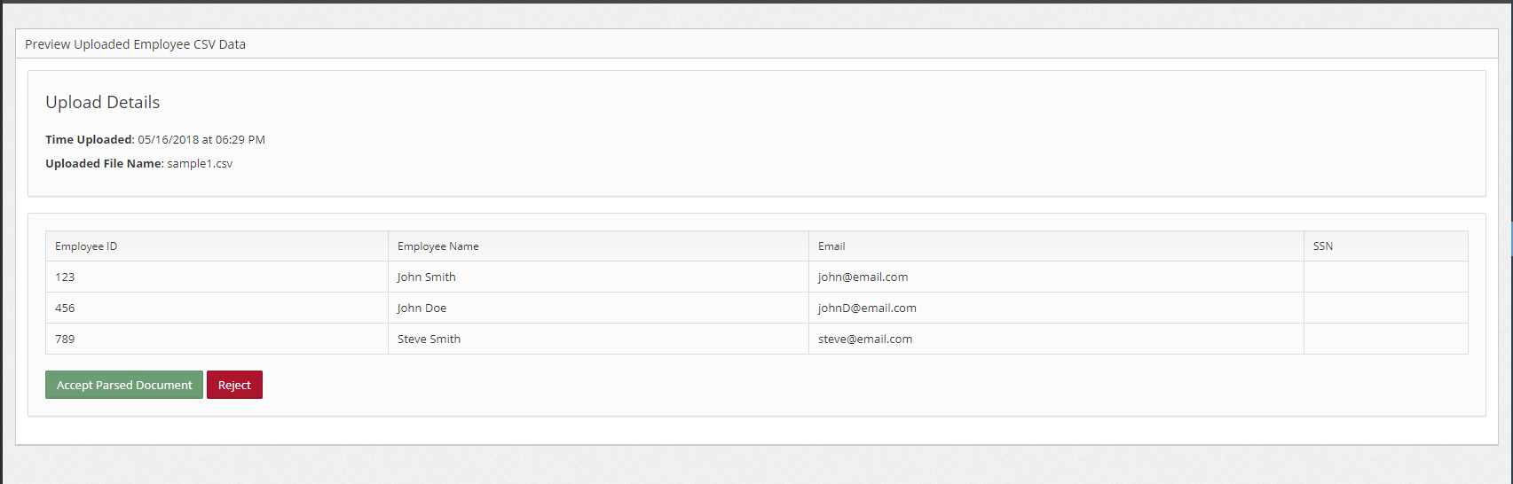Click the Preview Uploaded Employee CSV Data title
The width and height of the screenshot is (1513, 484).
135,44
